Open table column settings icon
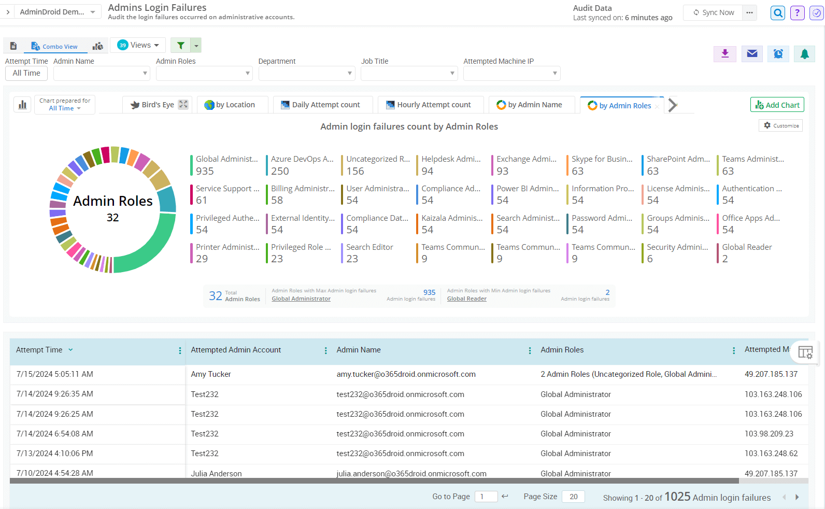 (x=805, y=352)
